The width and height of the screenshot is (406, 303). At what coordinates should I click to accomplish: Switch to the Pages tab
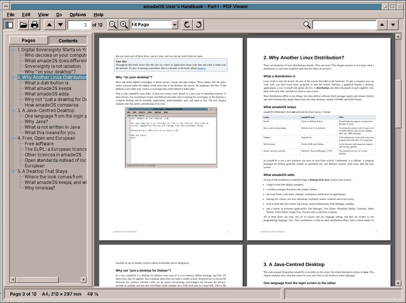tap(28, 41)
